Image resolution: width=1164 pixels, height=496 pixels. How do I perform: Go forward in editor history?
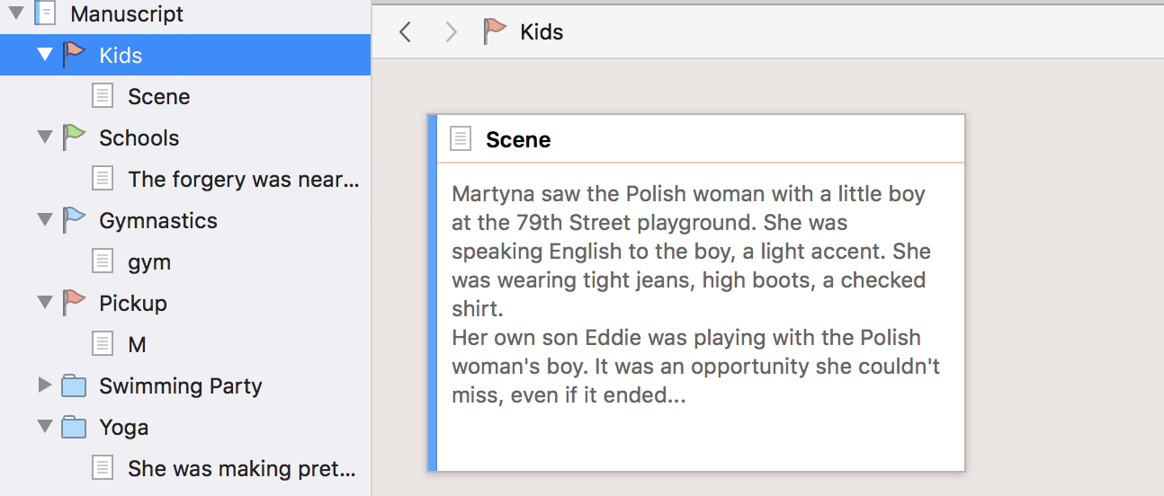point(451,32)
